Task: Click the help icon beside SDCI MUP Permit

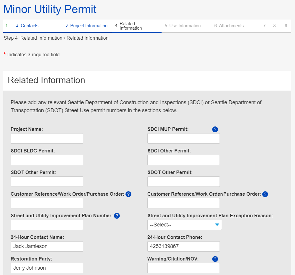Action: (215, 129)
